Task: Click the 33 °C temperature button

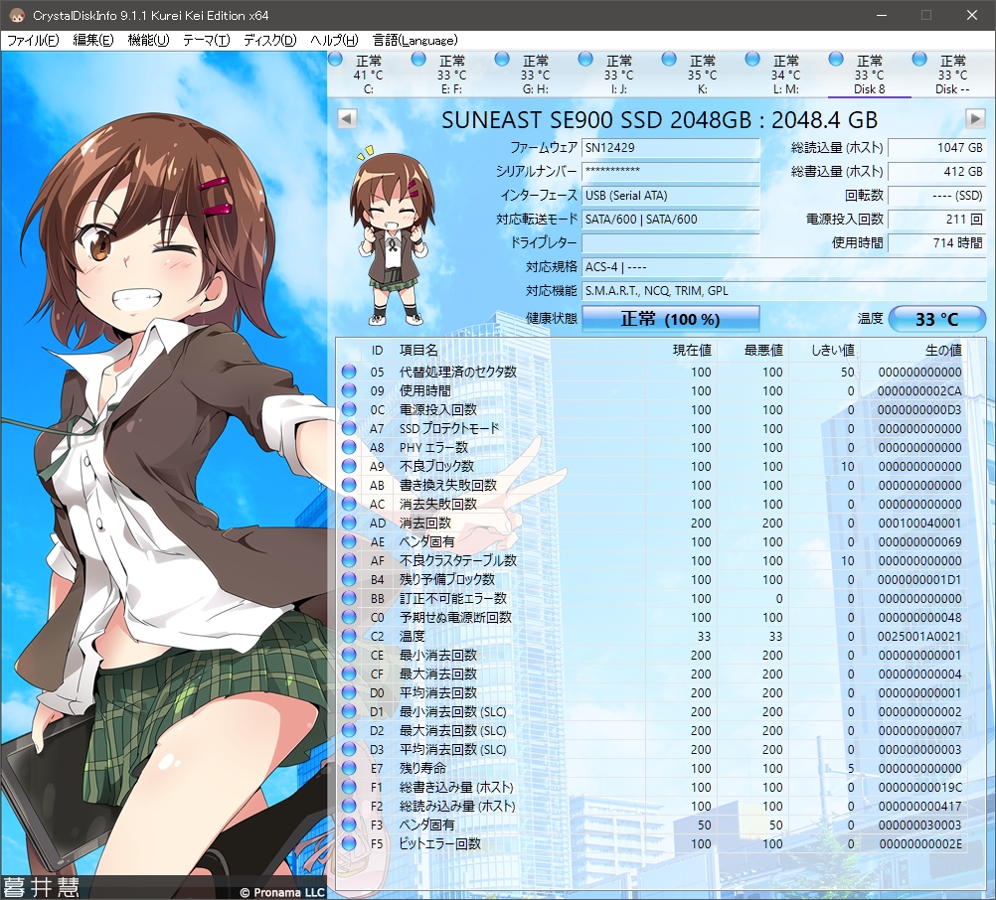Action: click(937, 319)
